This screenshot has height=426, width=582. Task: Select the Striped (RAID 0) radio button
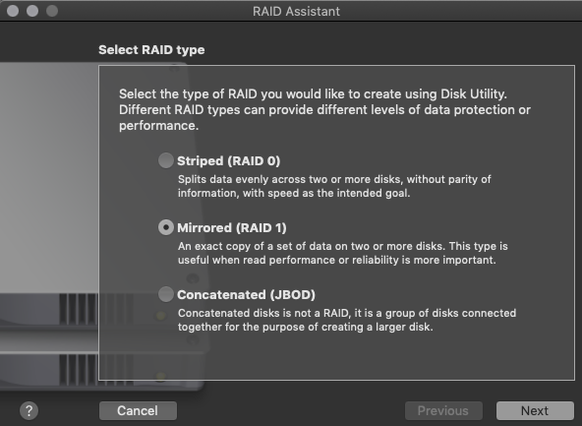point(165,160)
